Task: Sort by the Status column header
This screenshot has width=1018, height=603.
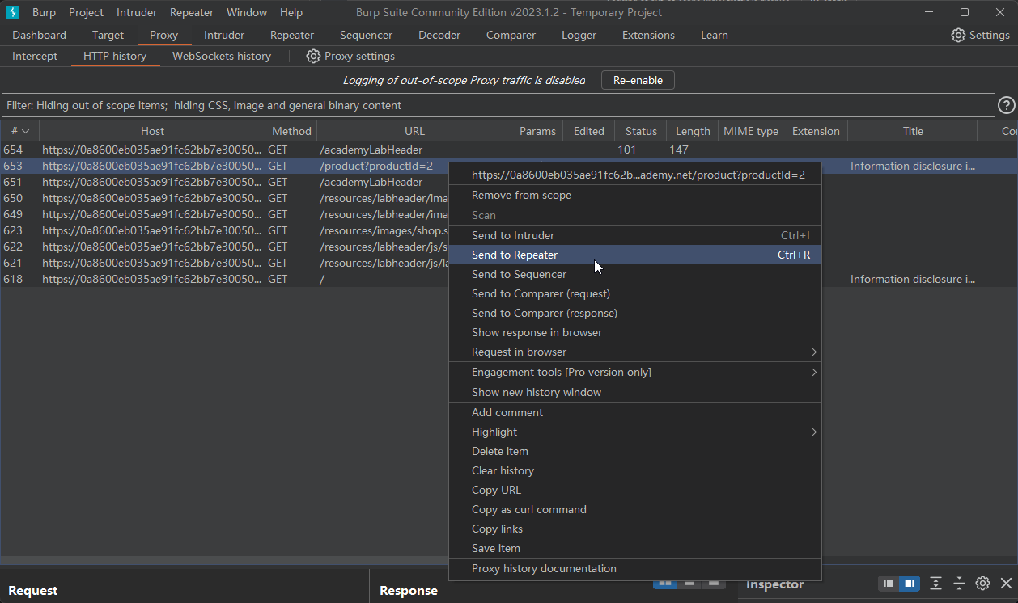Action: point(641,131)
